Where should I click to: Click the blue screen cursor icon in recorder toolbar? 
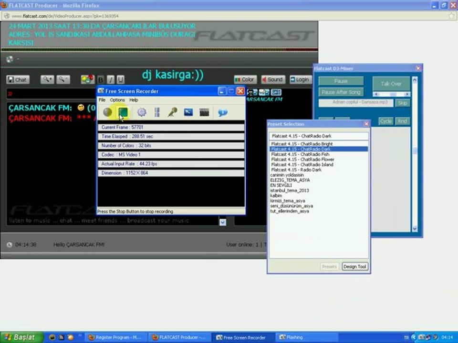pyautogui.click(x=188, y=112)
